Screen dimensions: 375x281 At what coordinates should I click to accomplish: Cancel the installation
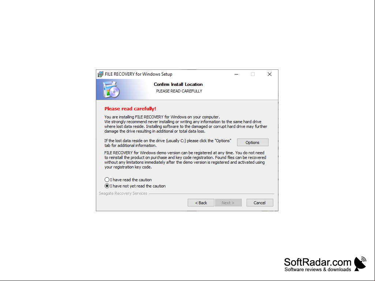[260, 203]
